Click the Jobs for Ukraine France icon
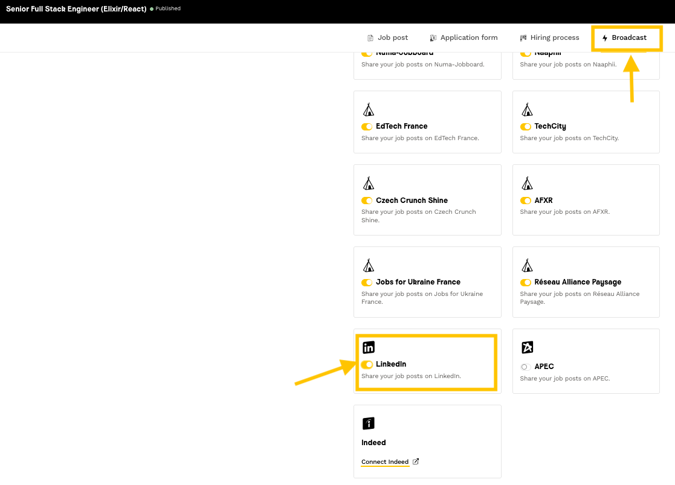This screenshot has height=485, width=675. [x=368, y=265]
